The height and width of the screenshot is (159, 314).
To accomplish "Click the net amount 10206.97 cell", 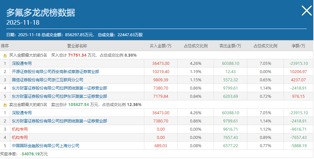I will point(298,72).
